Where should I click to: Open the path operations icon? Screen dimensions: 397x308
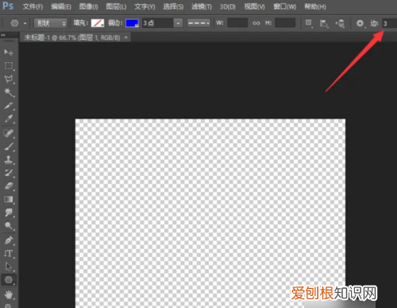click(309, 23)
